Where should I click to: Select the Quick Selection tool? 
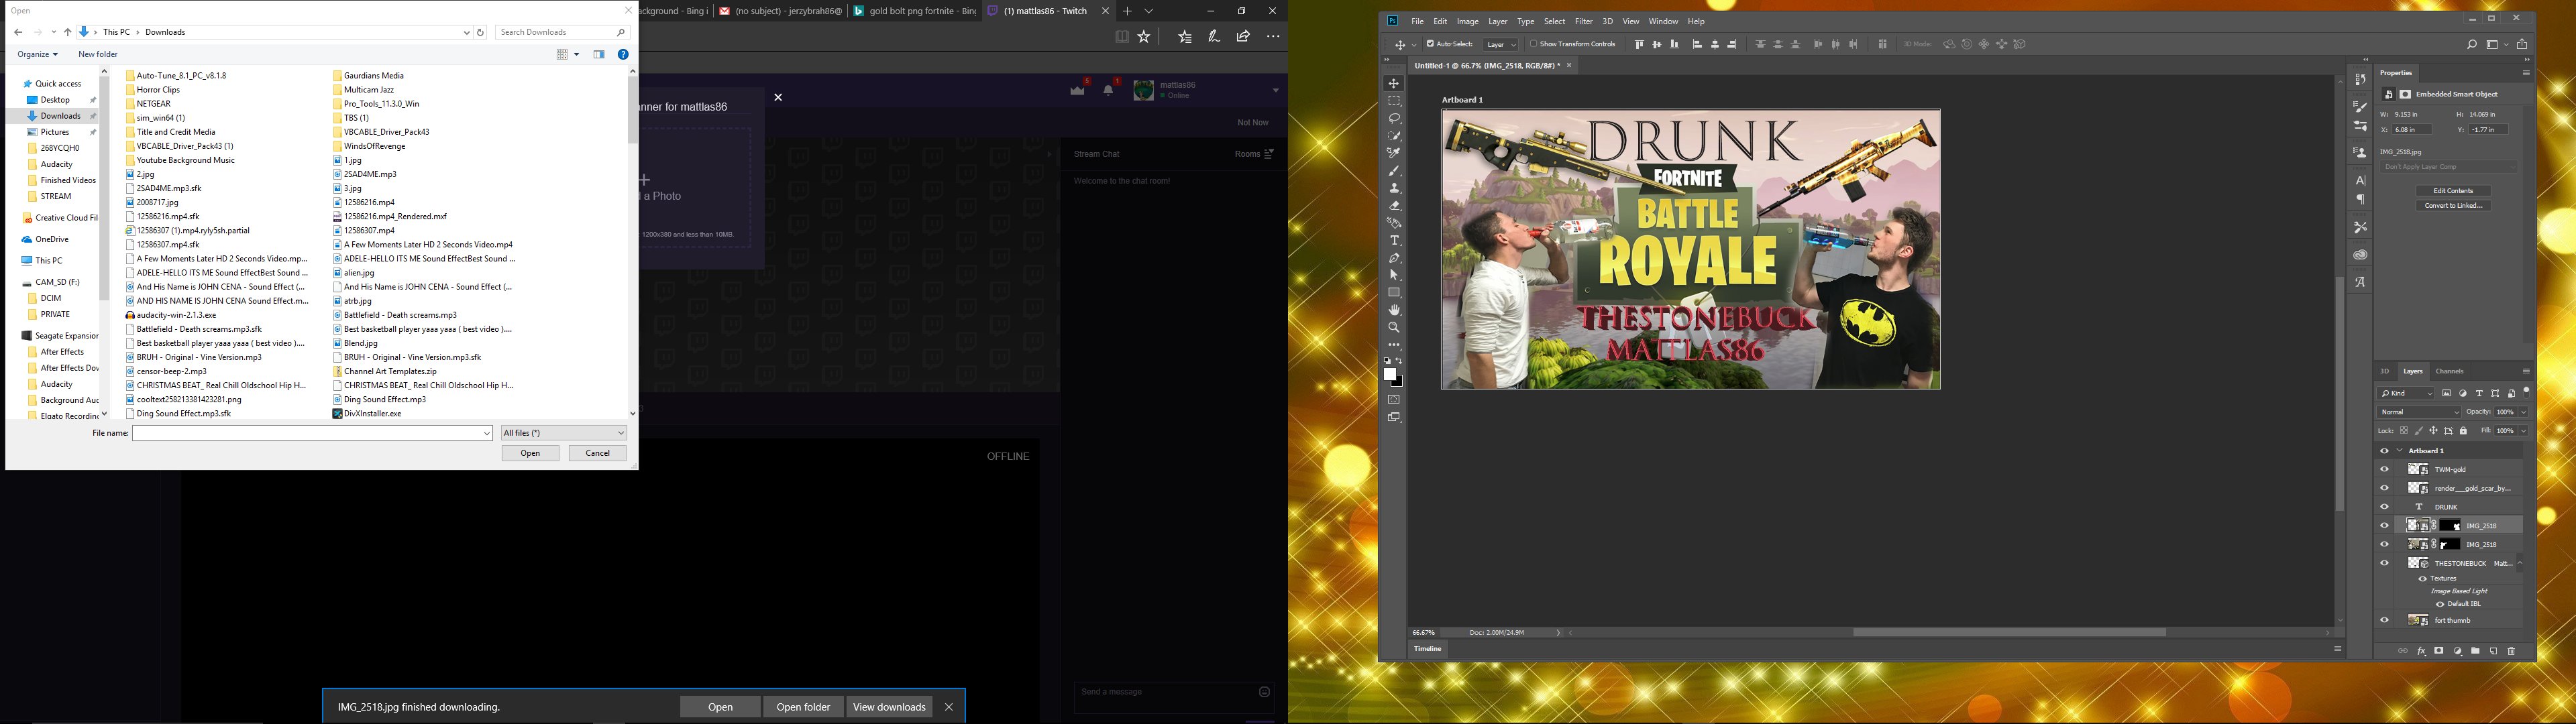1394,136
